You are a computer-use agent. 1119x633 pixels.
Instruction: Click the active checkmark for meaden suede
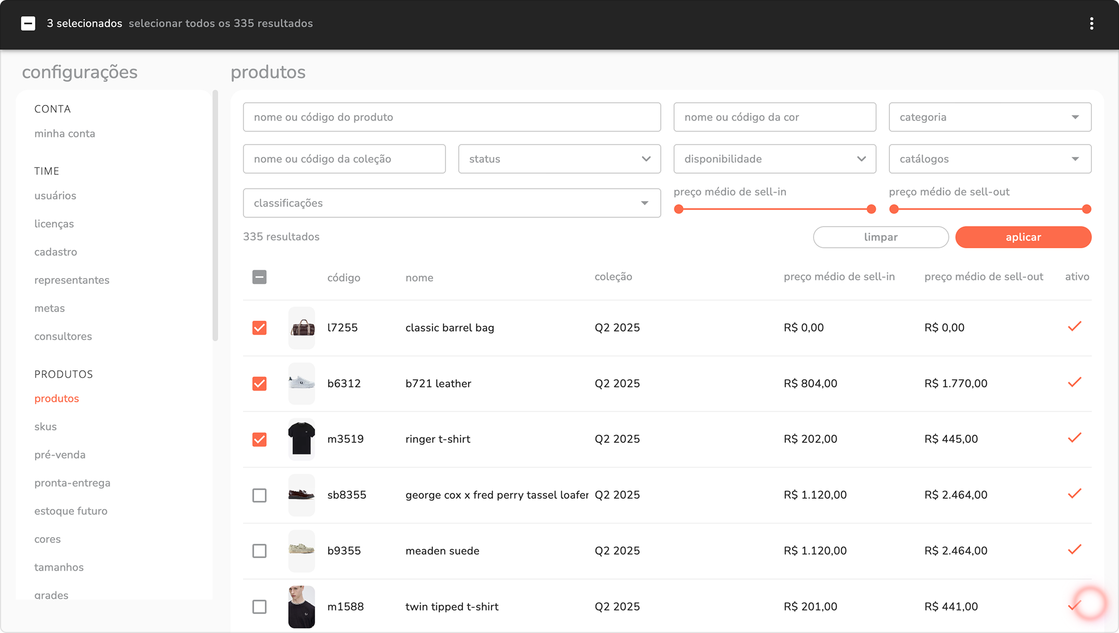pyautogui.click(x=1074, y=549)
